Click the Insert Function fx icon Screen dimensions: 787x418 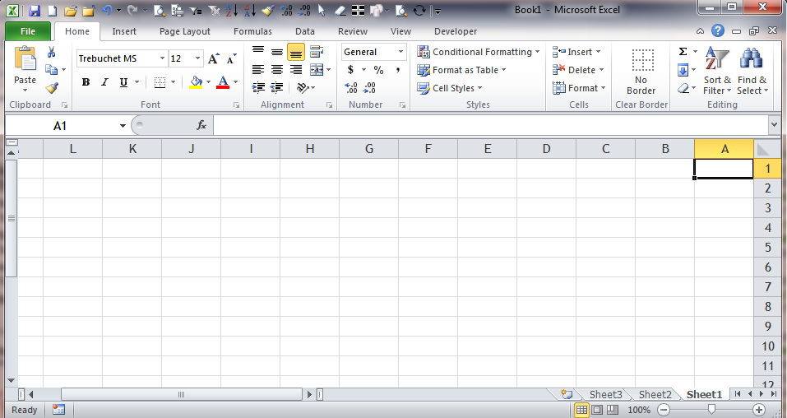(201, 125)
